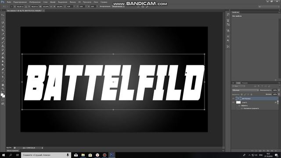
Task: Select the Lasso tool
Action: pos(3,23)
